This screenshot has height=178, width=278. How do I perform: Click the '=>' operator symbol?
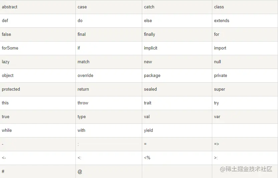click(217, 144)
